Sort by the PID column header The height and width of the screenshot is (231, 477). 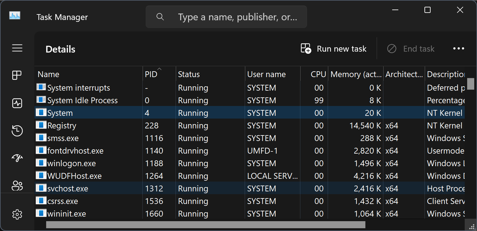tap(159, 74)
